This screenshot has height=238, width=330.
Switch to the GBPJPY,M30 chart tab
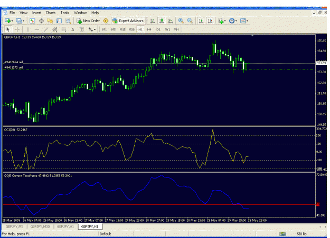[x=40, y=226]
